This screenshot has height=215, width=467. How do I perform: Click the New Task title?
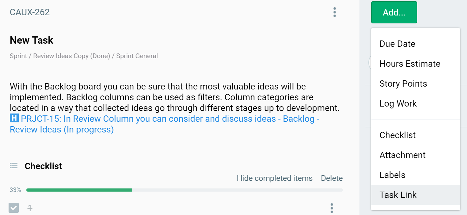pyautogui.click(x=31, y=40)
